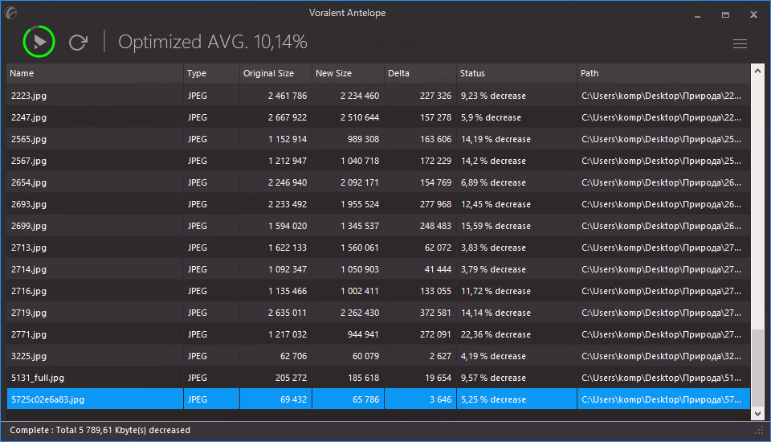Select the 2223.jpg file row
Image resolution: width=771 pixels, height=442 pixels.
(378, 96)
